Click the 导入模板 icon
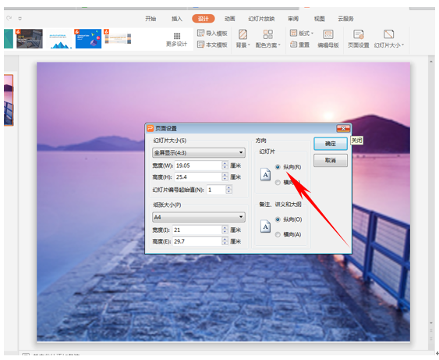 click(x=200, y=33)
